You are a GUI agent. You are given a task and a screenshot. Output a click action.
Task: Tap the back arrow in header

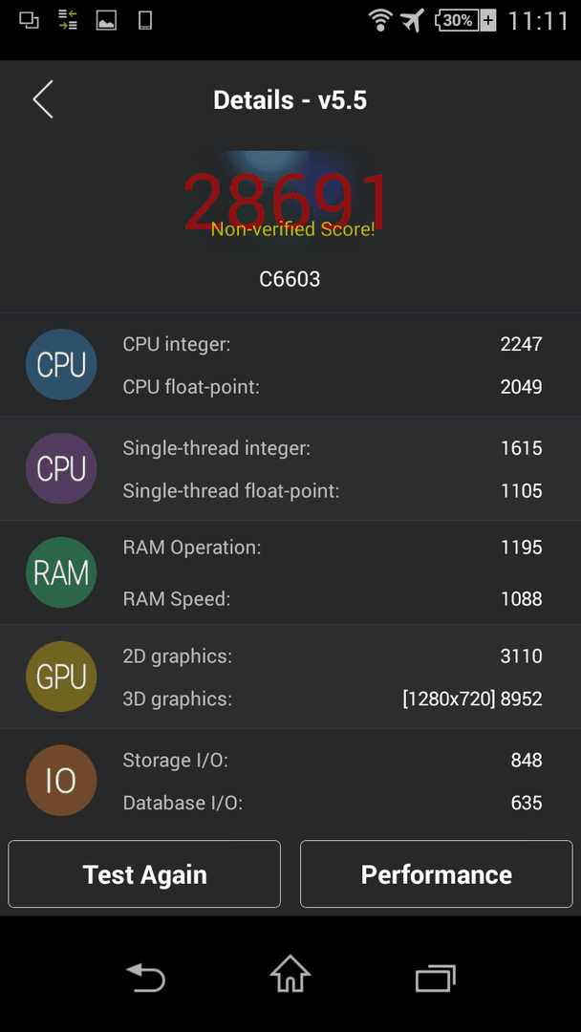pos(43,100)
